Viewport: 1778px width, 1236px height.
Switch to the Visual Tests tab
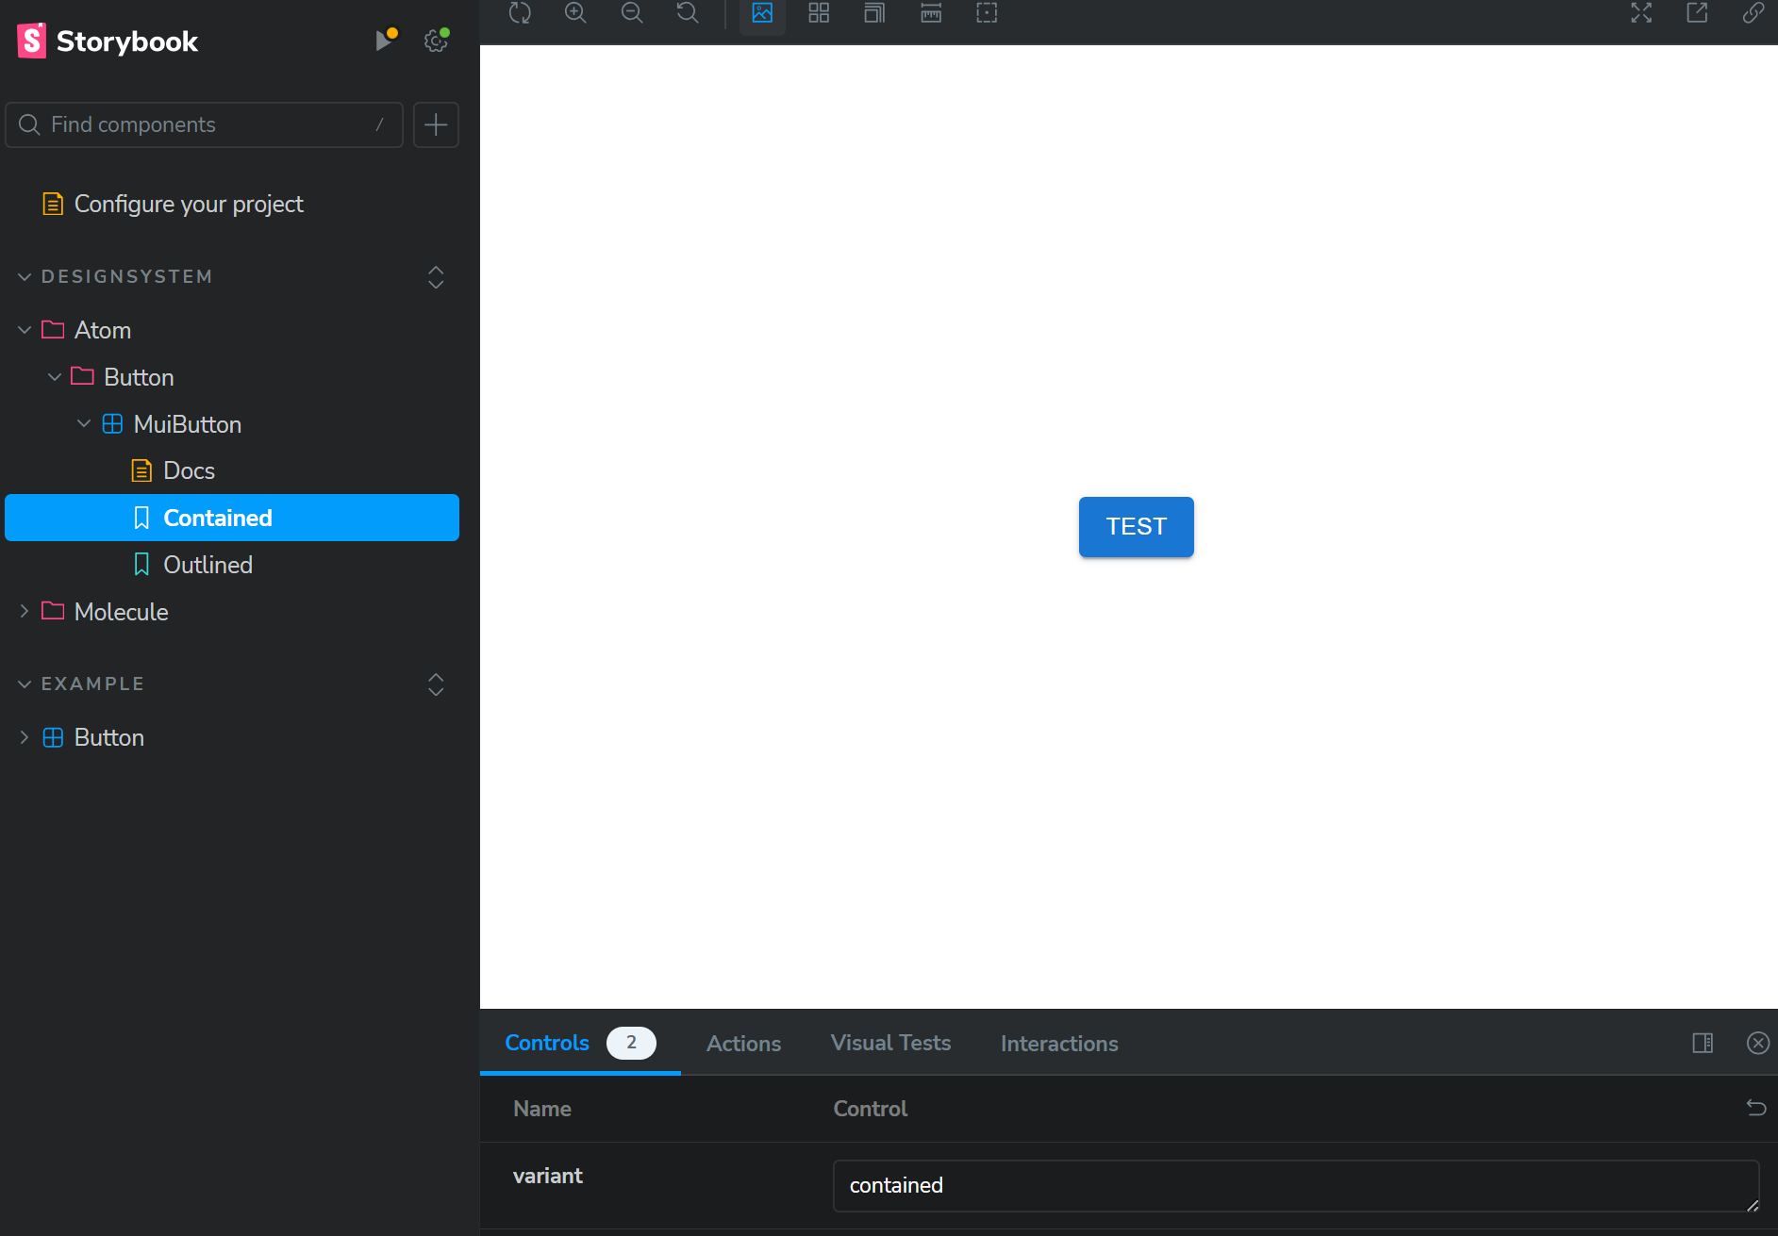coord(890,1043)
